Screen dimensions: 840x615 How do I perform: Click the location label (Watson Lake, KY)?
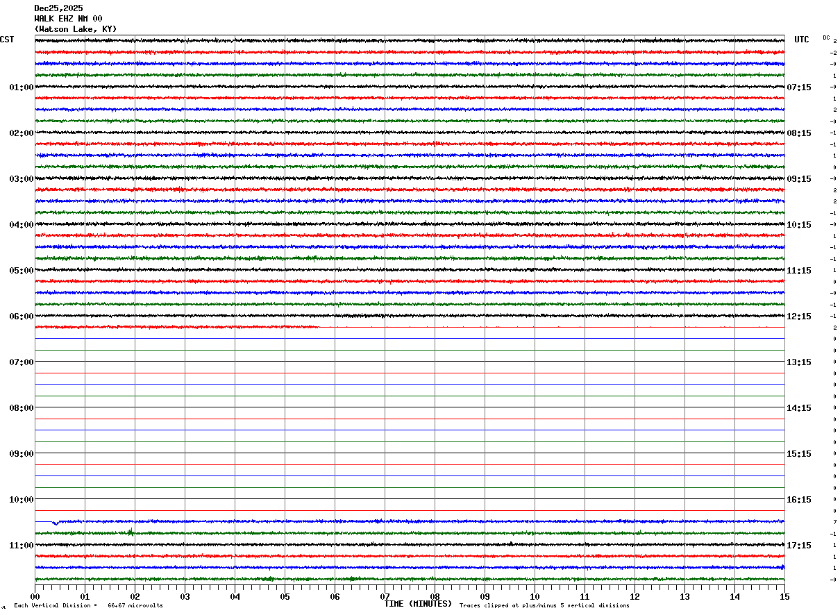[76, 29]
